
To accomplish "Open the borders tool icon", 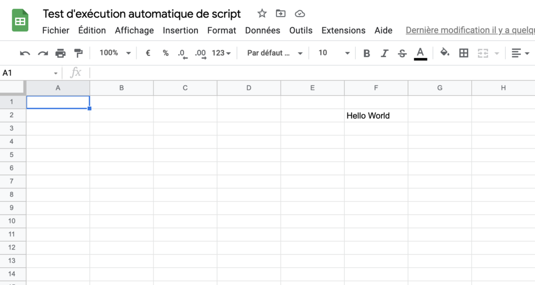I will click(x=463, y=53).
